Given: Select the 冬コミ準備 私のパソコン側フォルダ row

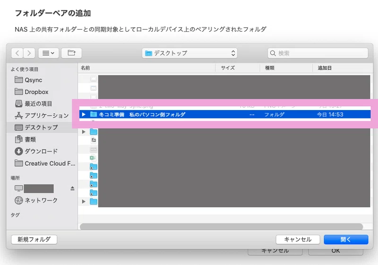Looking at the screenshot, I should tap(225, 114).
